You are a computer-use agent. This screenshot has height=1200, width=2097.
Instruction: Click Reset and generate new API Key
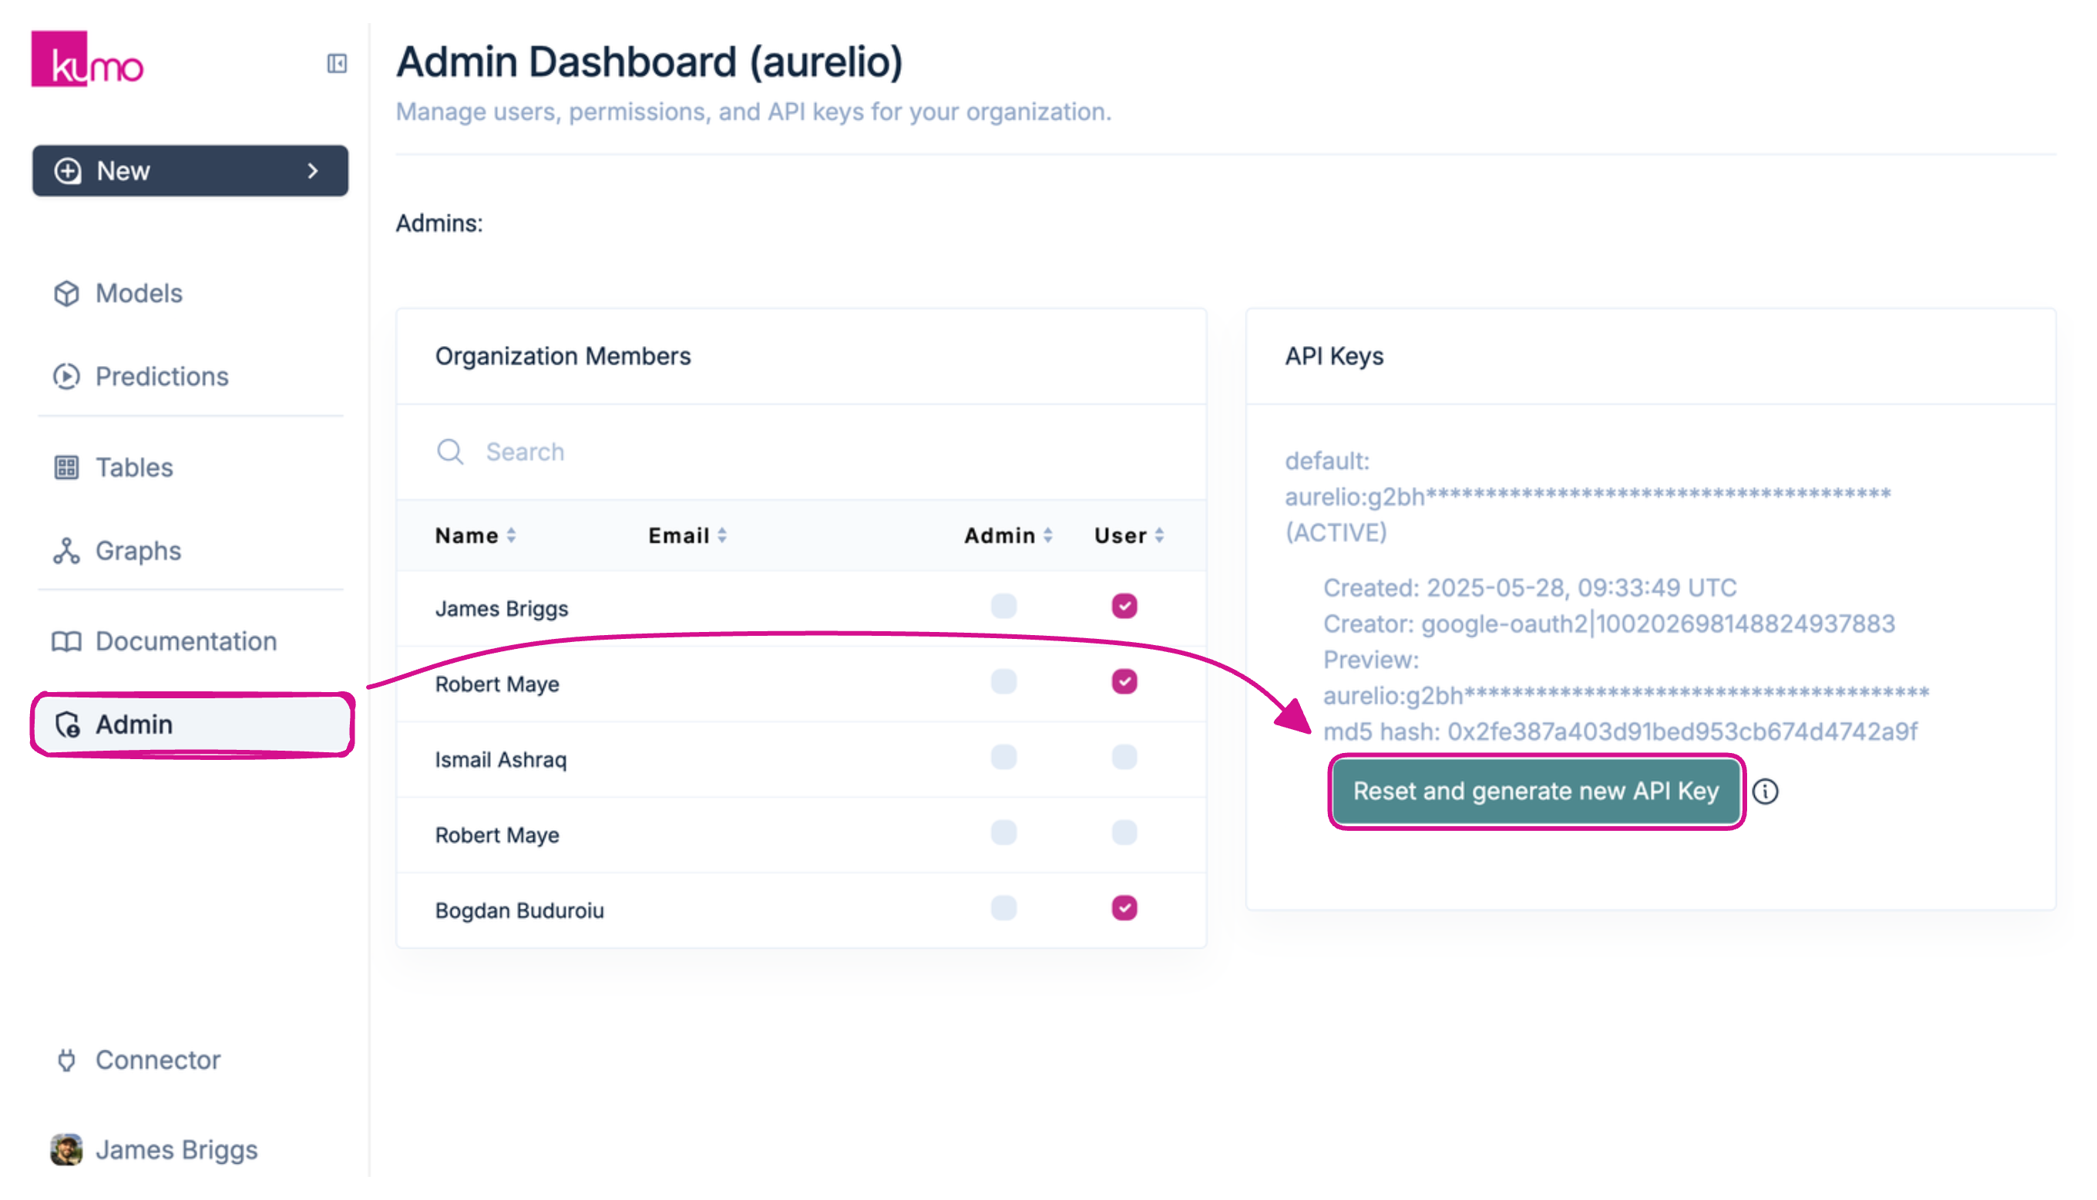(x=1537, y=792)
